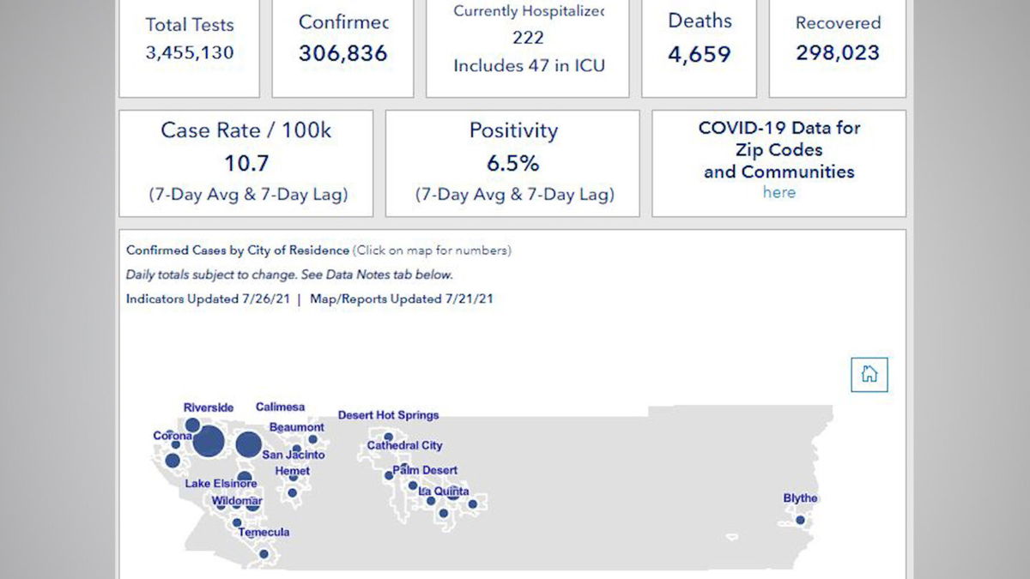Click the San Jacinto map label
This screenshot has height=579, width=1030.
coord(294,455)
